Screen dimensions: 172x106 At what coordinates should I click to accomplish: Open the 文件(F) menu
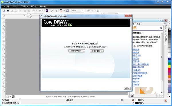click(7, 7)
